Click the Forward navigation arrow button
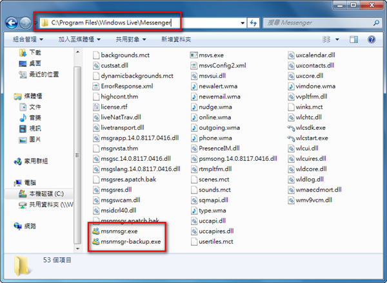Image resolution: width=387 pixels, height=283 pixels. point(25,23)
